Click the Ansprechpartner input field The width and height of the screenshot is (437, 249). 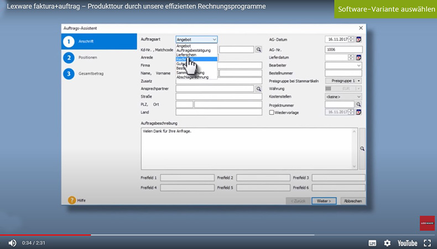215,89
